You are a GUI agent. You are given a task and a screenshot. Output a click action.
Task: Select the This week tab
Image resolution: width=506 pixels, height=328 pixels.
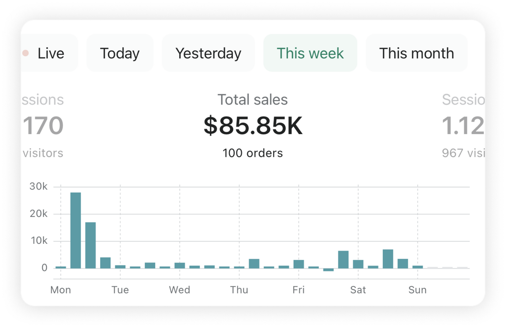pyautogui.click(x=310, y=53)
